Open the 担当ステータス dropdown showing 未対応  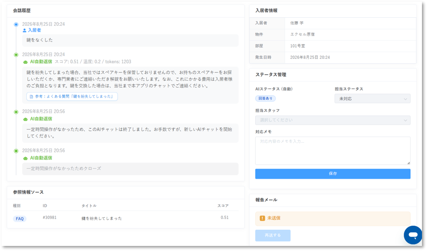[372, 99]
